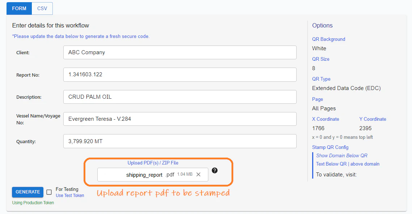This screenshot has width=412, height=214.
Task: Open the QR Background option
Action: [x=328, y=39]
